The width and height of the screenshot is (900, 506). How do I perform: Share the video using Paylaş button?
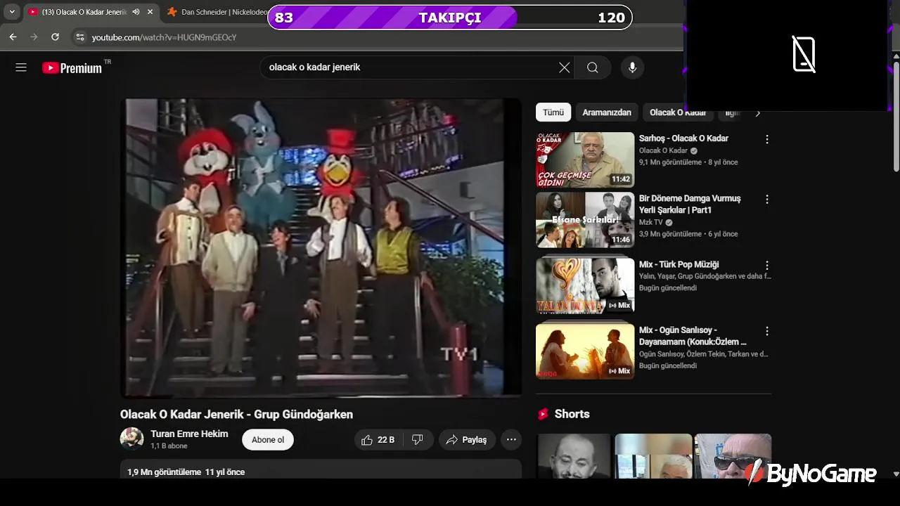(467, 440)
